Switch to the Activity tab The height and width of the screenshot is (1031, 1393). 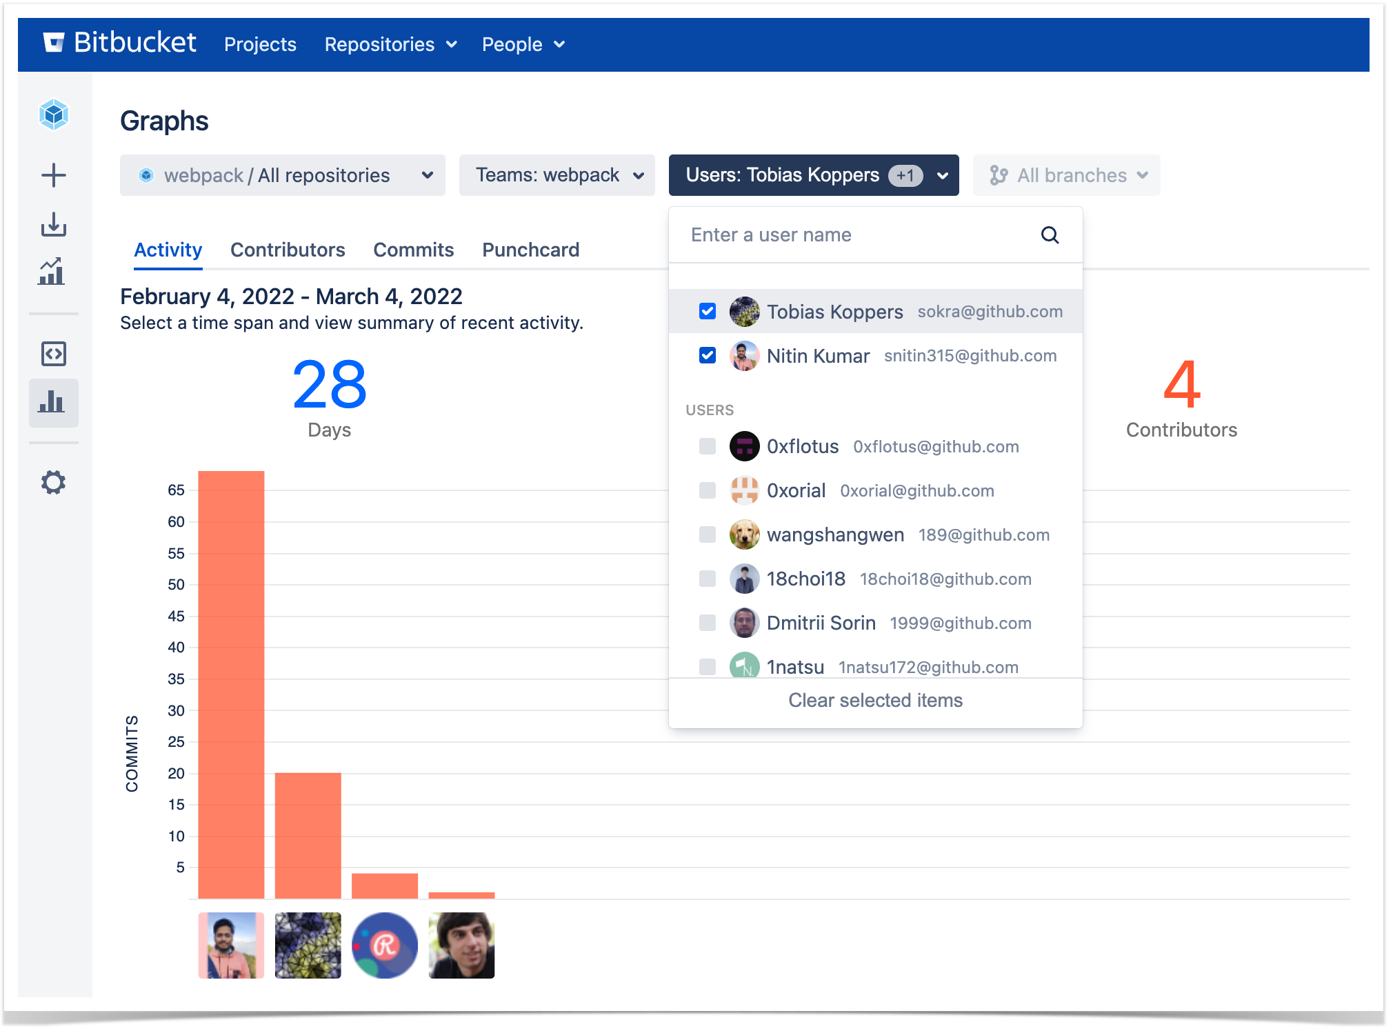pos(168,250)
